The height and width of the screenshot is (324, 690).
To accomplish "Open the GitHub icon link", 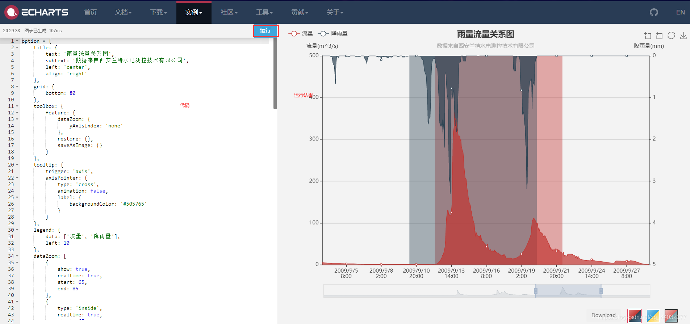I will 654,12.
